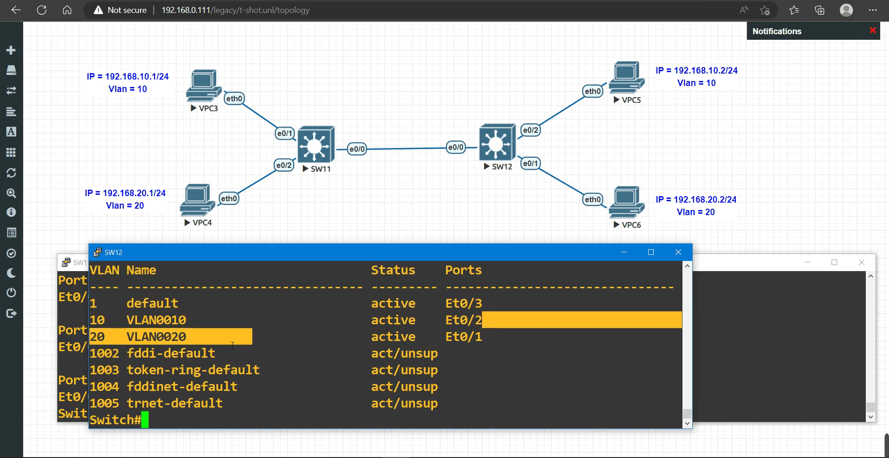Open the Configured objects text icon
Image resolution: width=889 pixels, height=458 pixels.
tap(11, 132)
